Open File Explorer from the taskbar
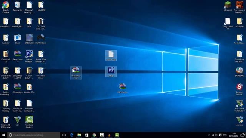The width and height of the screenshot is (246, 138). click(x=79, y=135)
